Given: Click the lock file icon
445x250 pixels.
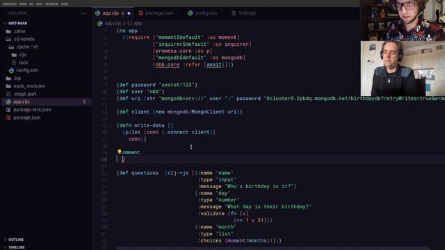Looking at the screenshot, I should 14,62.
